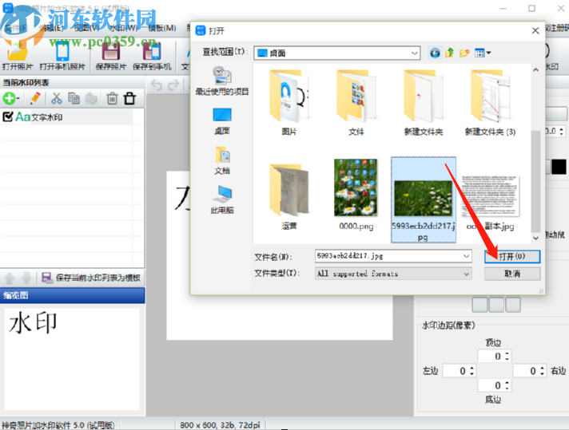Click the move watermark up arrow

[x=10, y=278]
